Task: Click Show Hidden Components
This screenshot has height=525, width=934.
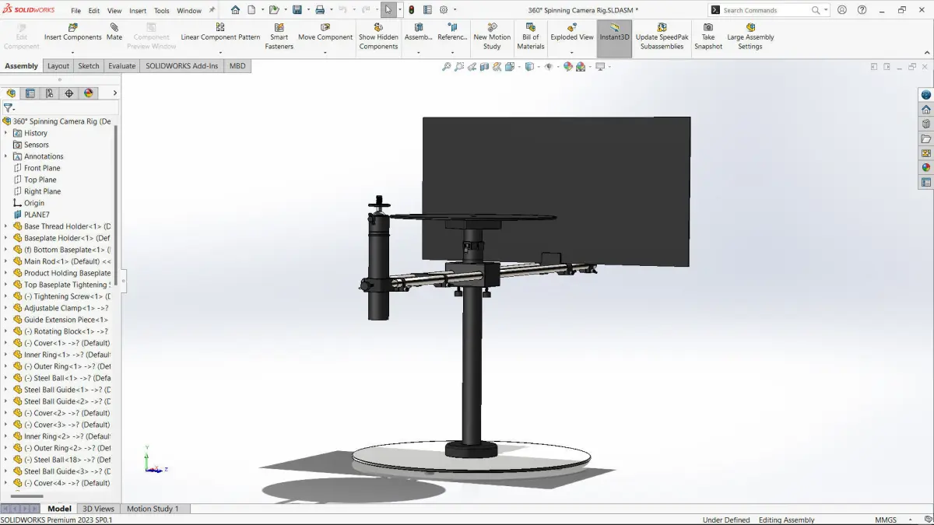Action: [378, 37]
